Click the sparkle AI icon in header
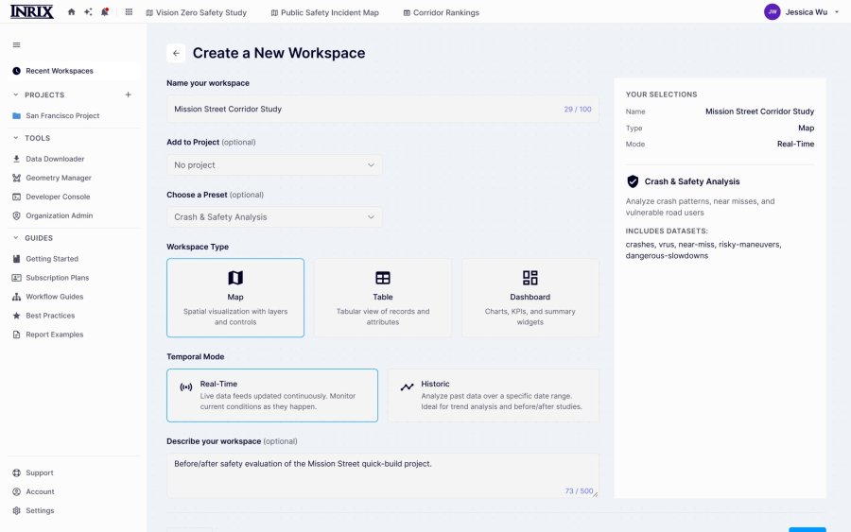The width and height of the screenshot is (851, 532). [88, 12]
